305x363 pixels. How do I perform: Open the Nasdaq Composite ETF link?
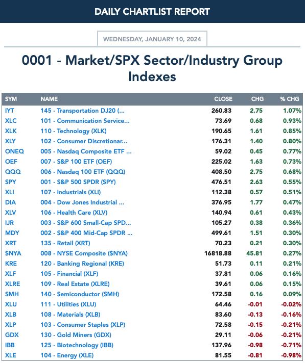[86, 151]
